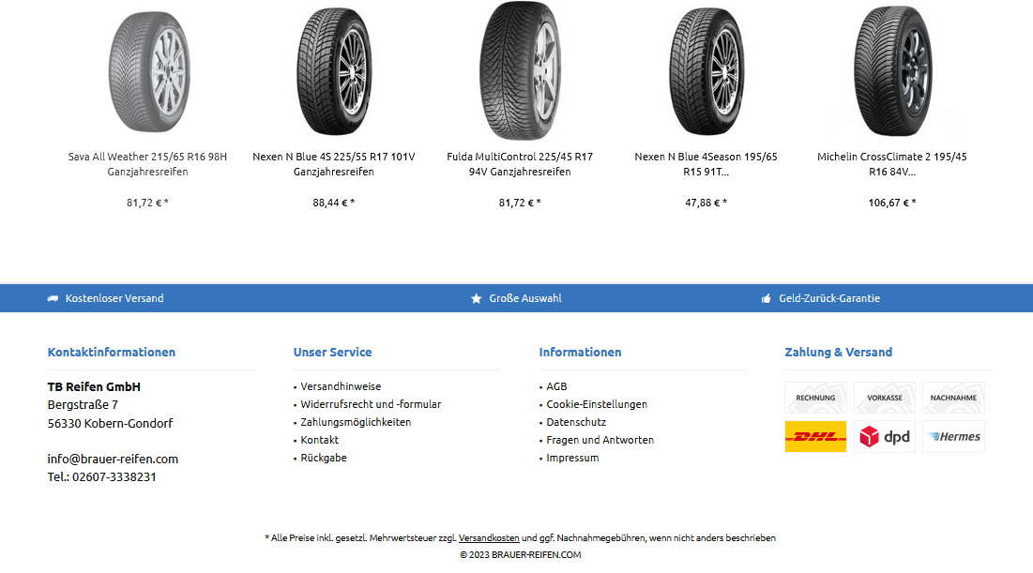Open the Nexen N Blue 4S 225/55 product link
This screenshot has width=1033, height=573.
pyautogui.click(x=333, y=164)
